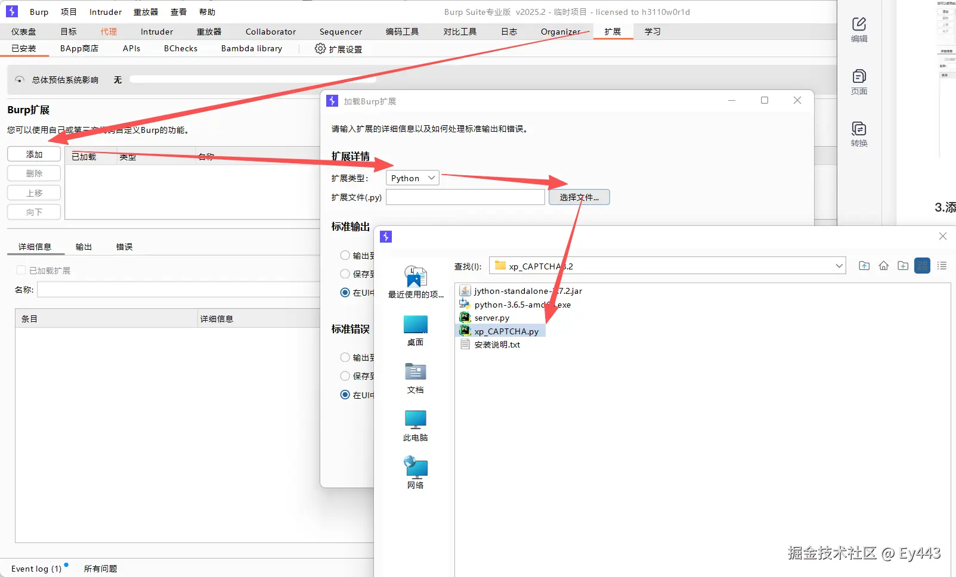
Task: Select the 输出到 radio under 标准错误
Action: pos(345,357)
